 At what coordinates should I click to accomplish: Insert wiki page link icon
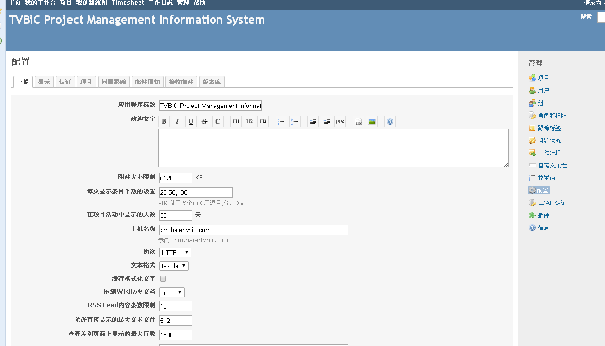coord(358,121)
